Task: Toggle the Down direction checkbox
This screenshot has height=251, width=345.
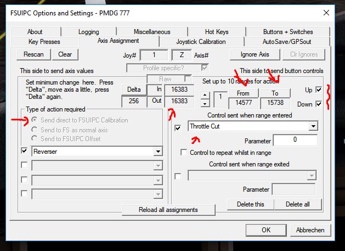Action: pos(319,104)
